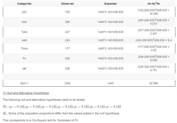The width and height of the screenshot is (177, 123).
Task: Click the chi-square term equal to 0.009
Action: [x=154, y=58]
